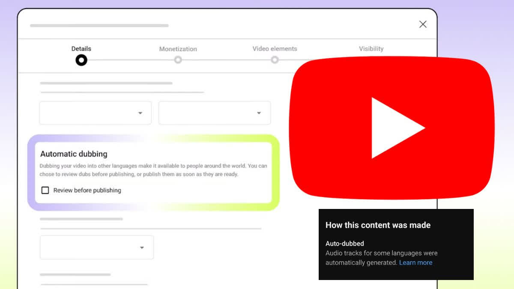Click the dropdown arrow on the first selector
The height and width of the screenshot is (289, 514).
click(141, 113)
